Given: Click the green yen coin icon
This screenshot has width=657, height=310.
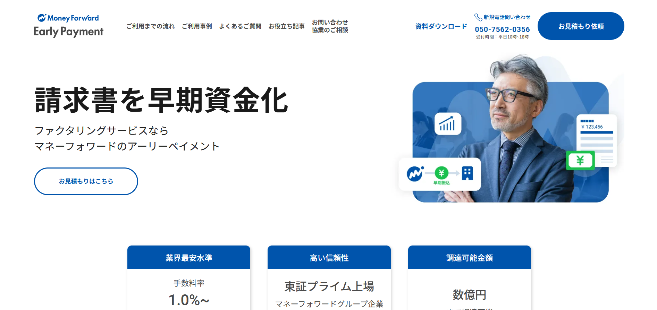Looking at the screenshot, I should pyautogui.click(x=441, y=172).
